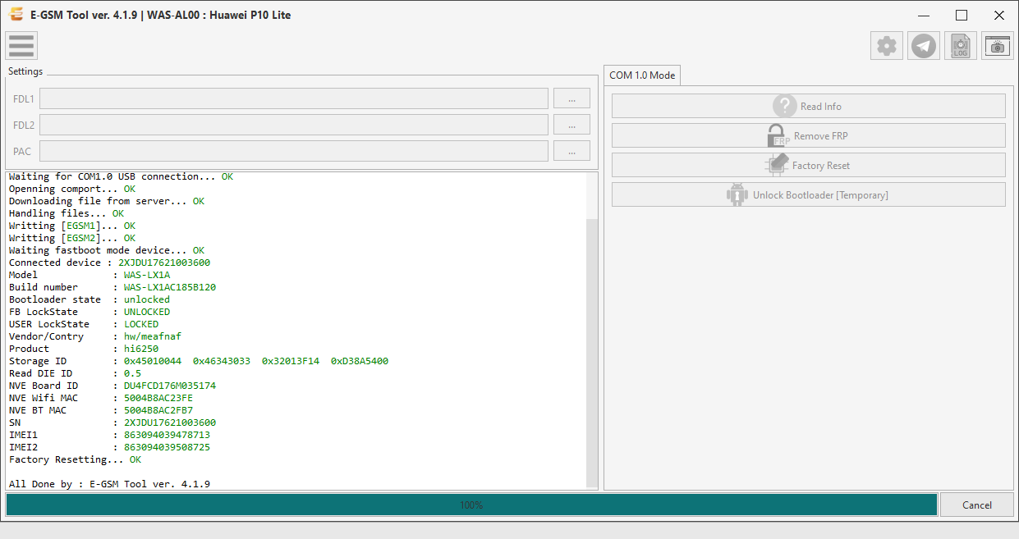Click the Connected device line
This screenshot has width=1019, height=539.
click(x=109, y=263)
